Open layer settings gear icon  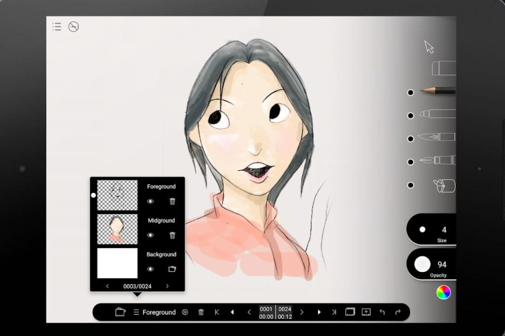click(x=185, y=312)
